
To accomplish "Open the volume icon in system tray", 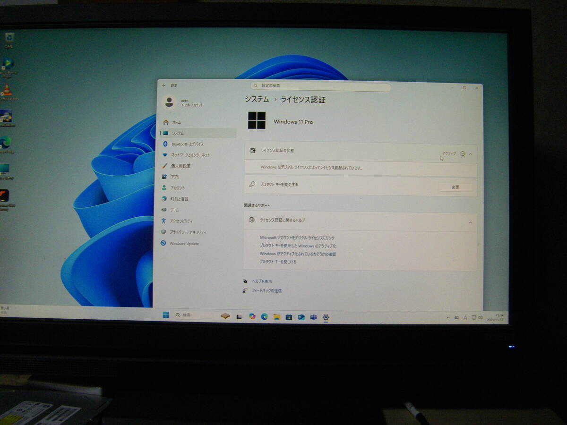I will point(480,318).
